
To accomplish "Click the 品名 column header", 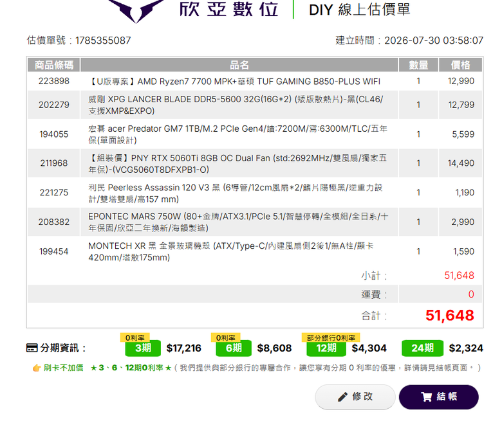I will (x=239, y=65).
